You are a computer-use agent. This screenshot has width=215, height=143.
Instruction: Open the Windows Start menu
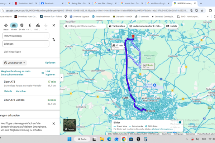click(x=70, y=139)
